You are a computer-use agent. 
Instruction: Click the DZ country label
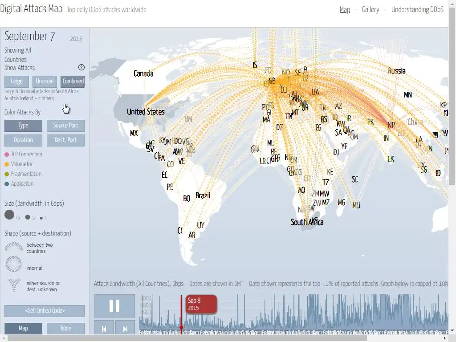pyautogui.click(x=280, y=127)
